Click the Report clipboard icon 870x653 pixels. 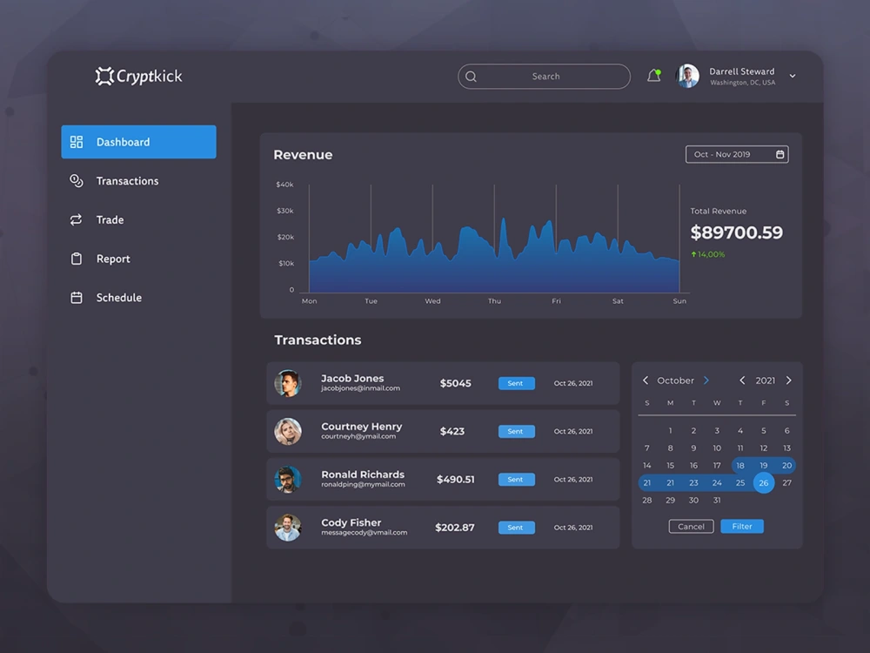(77, 259)
